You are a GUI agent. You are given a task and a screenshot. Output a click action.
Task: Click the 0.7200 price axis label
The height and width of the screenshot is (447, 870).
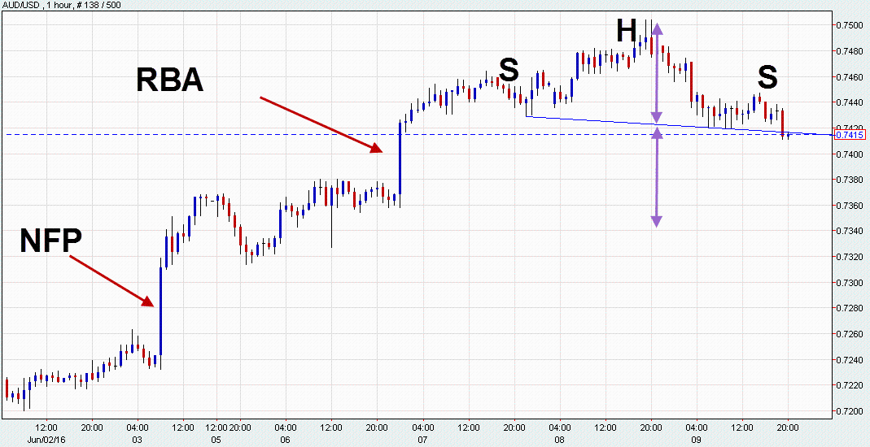(850, 411)
